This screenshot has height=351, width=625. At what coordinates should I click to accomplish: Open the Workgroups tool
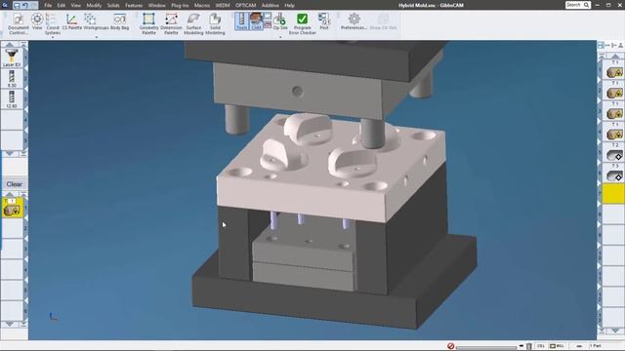[96, 21]
